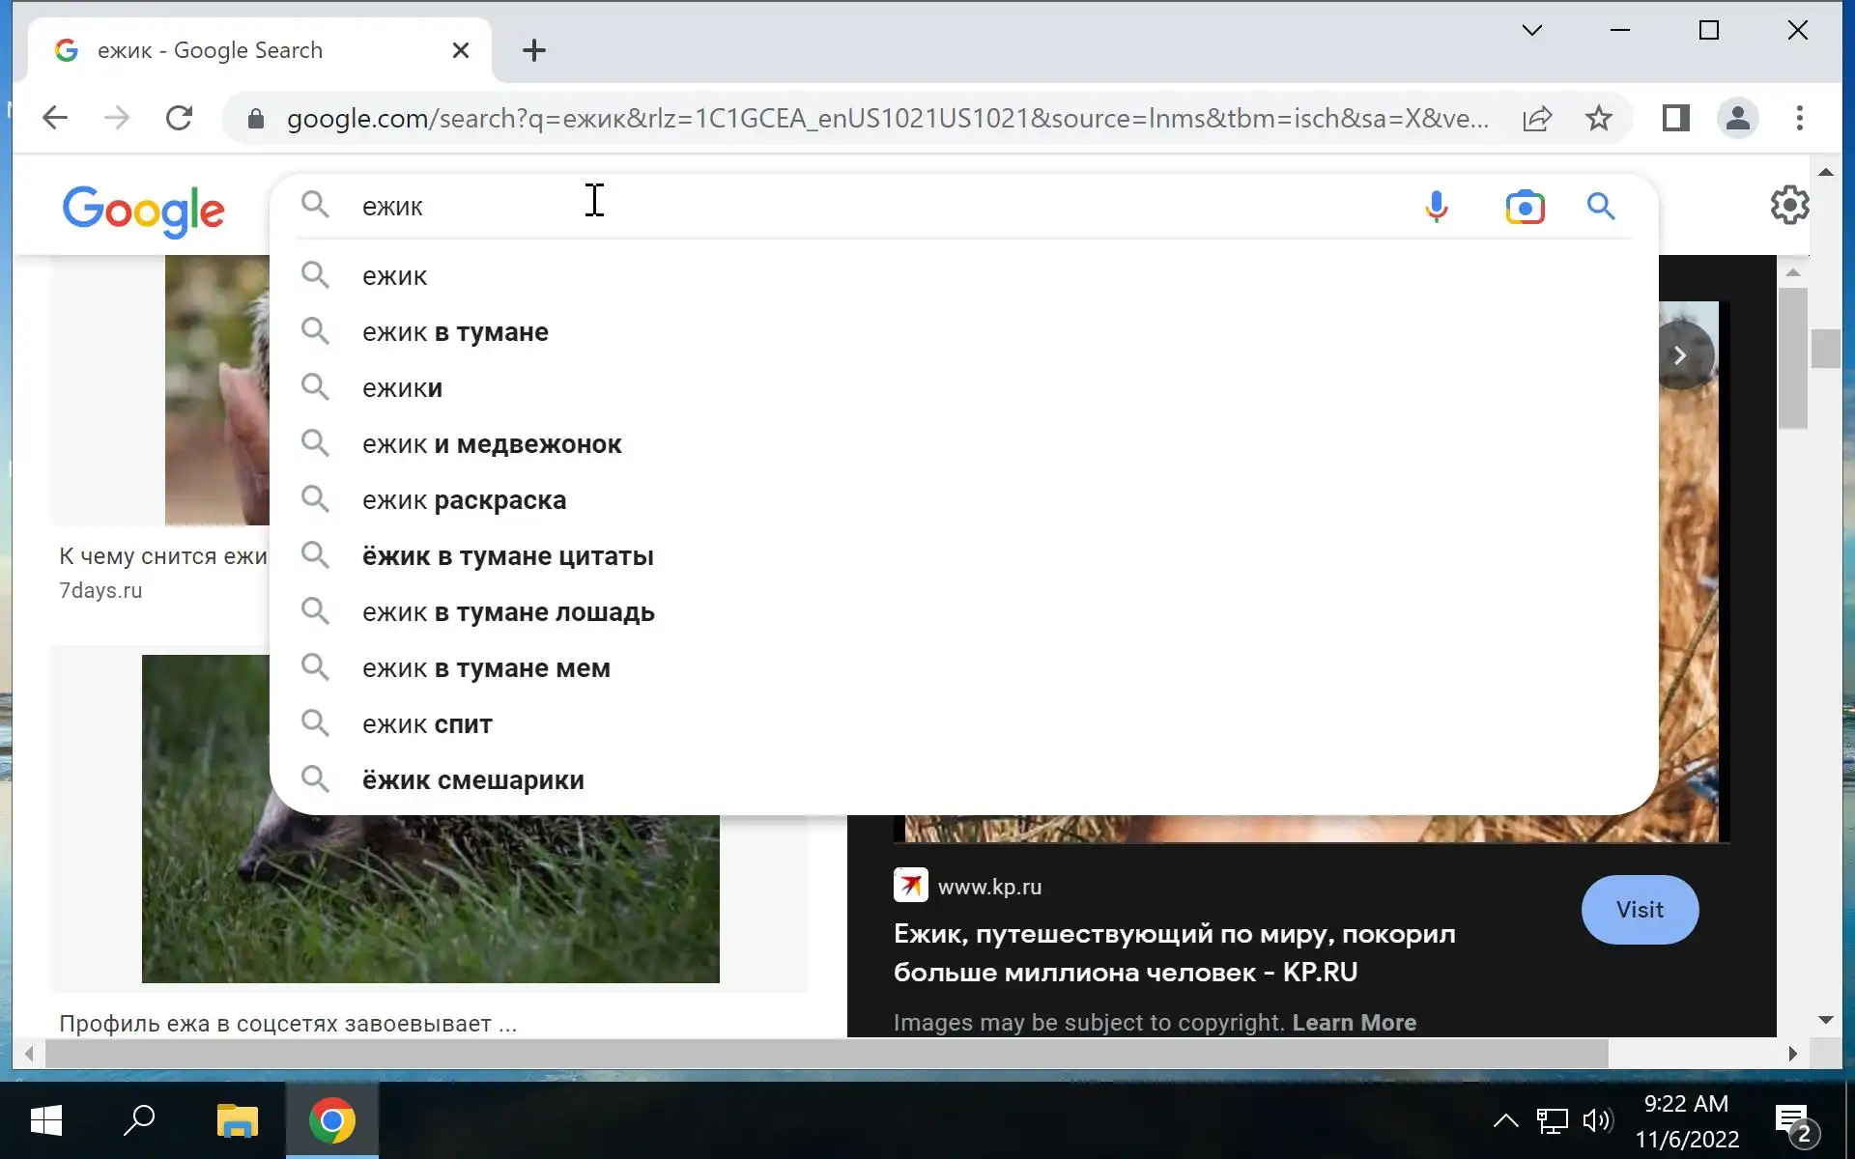Open the Learn More copyright link

1354,1023
